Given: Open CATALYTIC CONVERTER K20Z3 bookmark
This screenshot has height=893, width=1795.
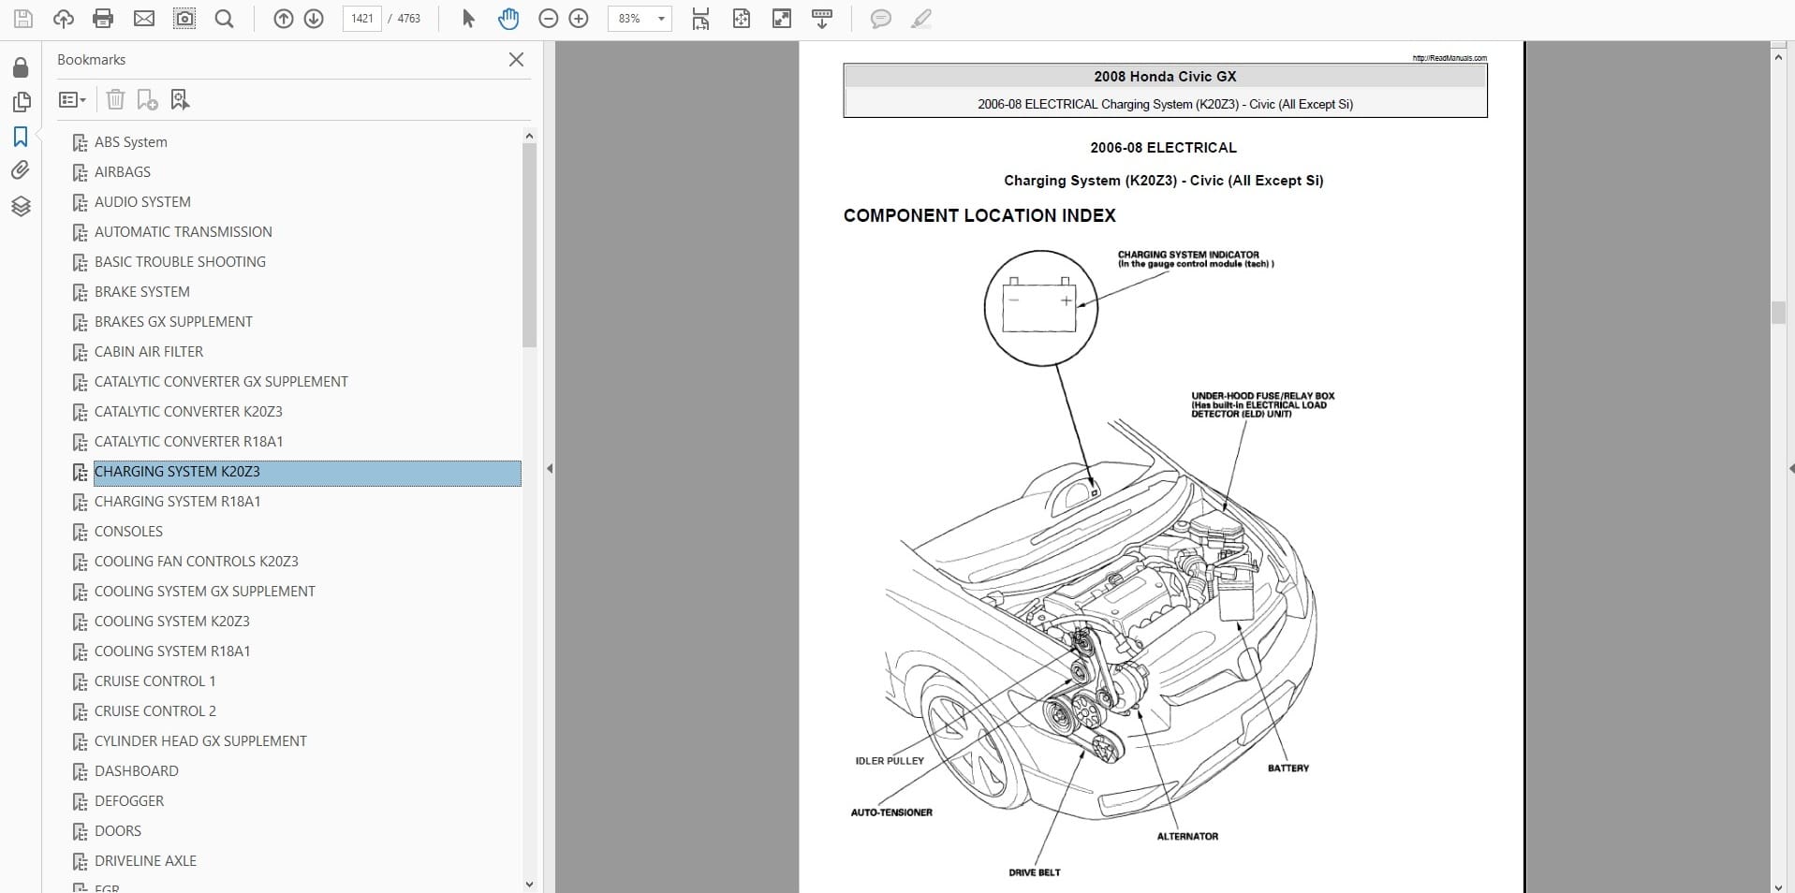Looking at the screenshot, I should click(x=188, y=412).
